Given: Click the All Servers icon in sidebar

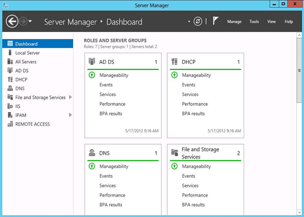Looking at the screenshot, I should (x=10, y=62).
